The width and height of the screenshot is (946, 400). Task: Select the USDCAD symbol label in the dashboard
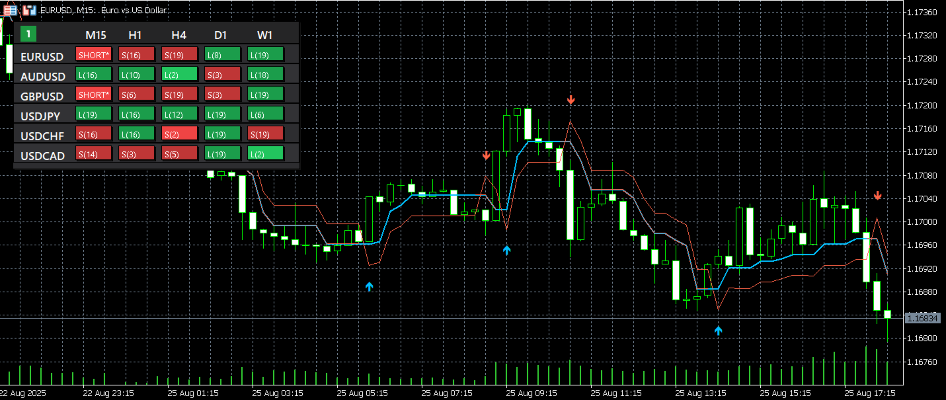click(43, 156)
